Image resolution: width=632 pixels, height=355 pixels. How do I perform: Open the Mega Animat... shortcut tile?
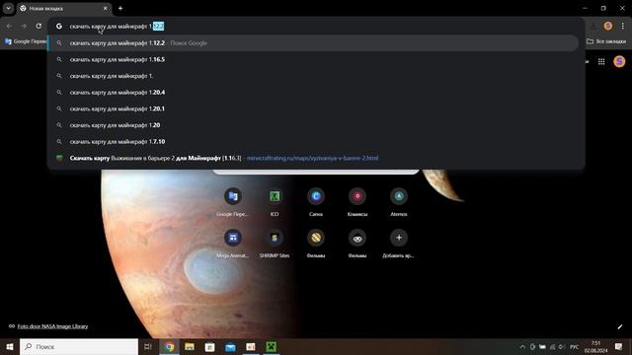(233, 244)
